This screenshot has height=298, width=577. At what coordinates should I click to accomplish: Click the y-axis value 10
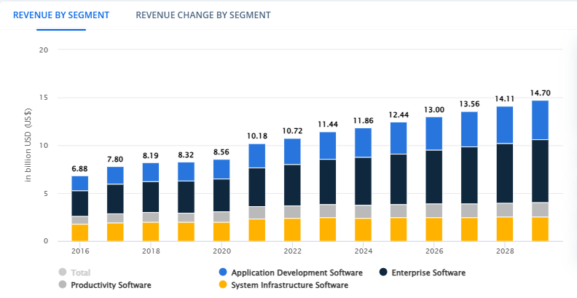coord(44,146)
